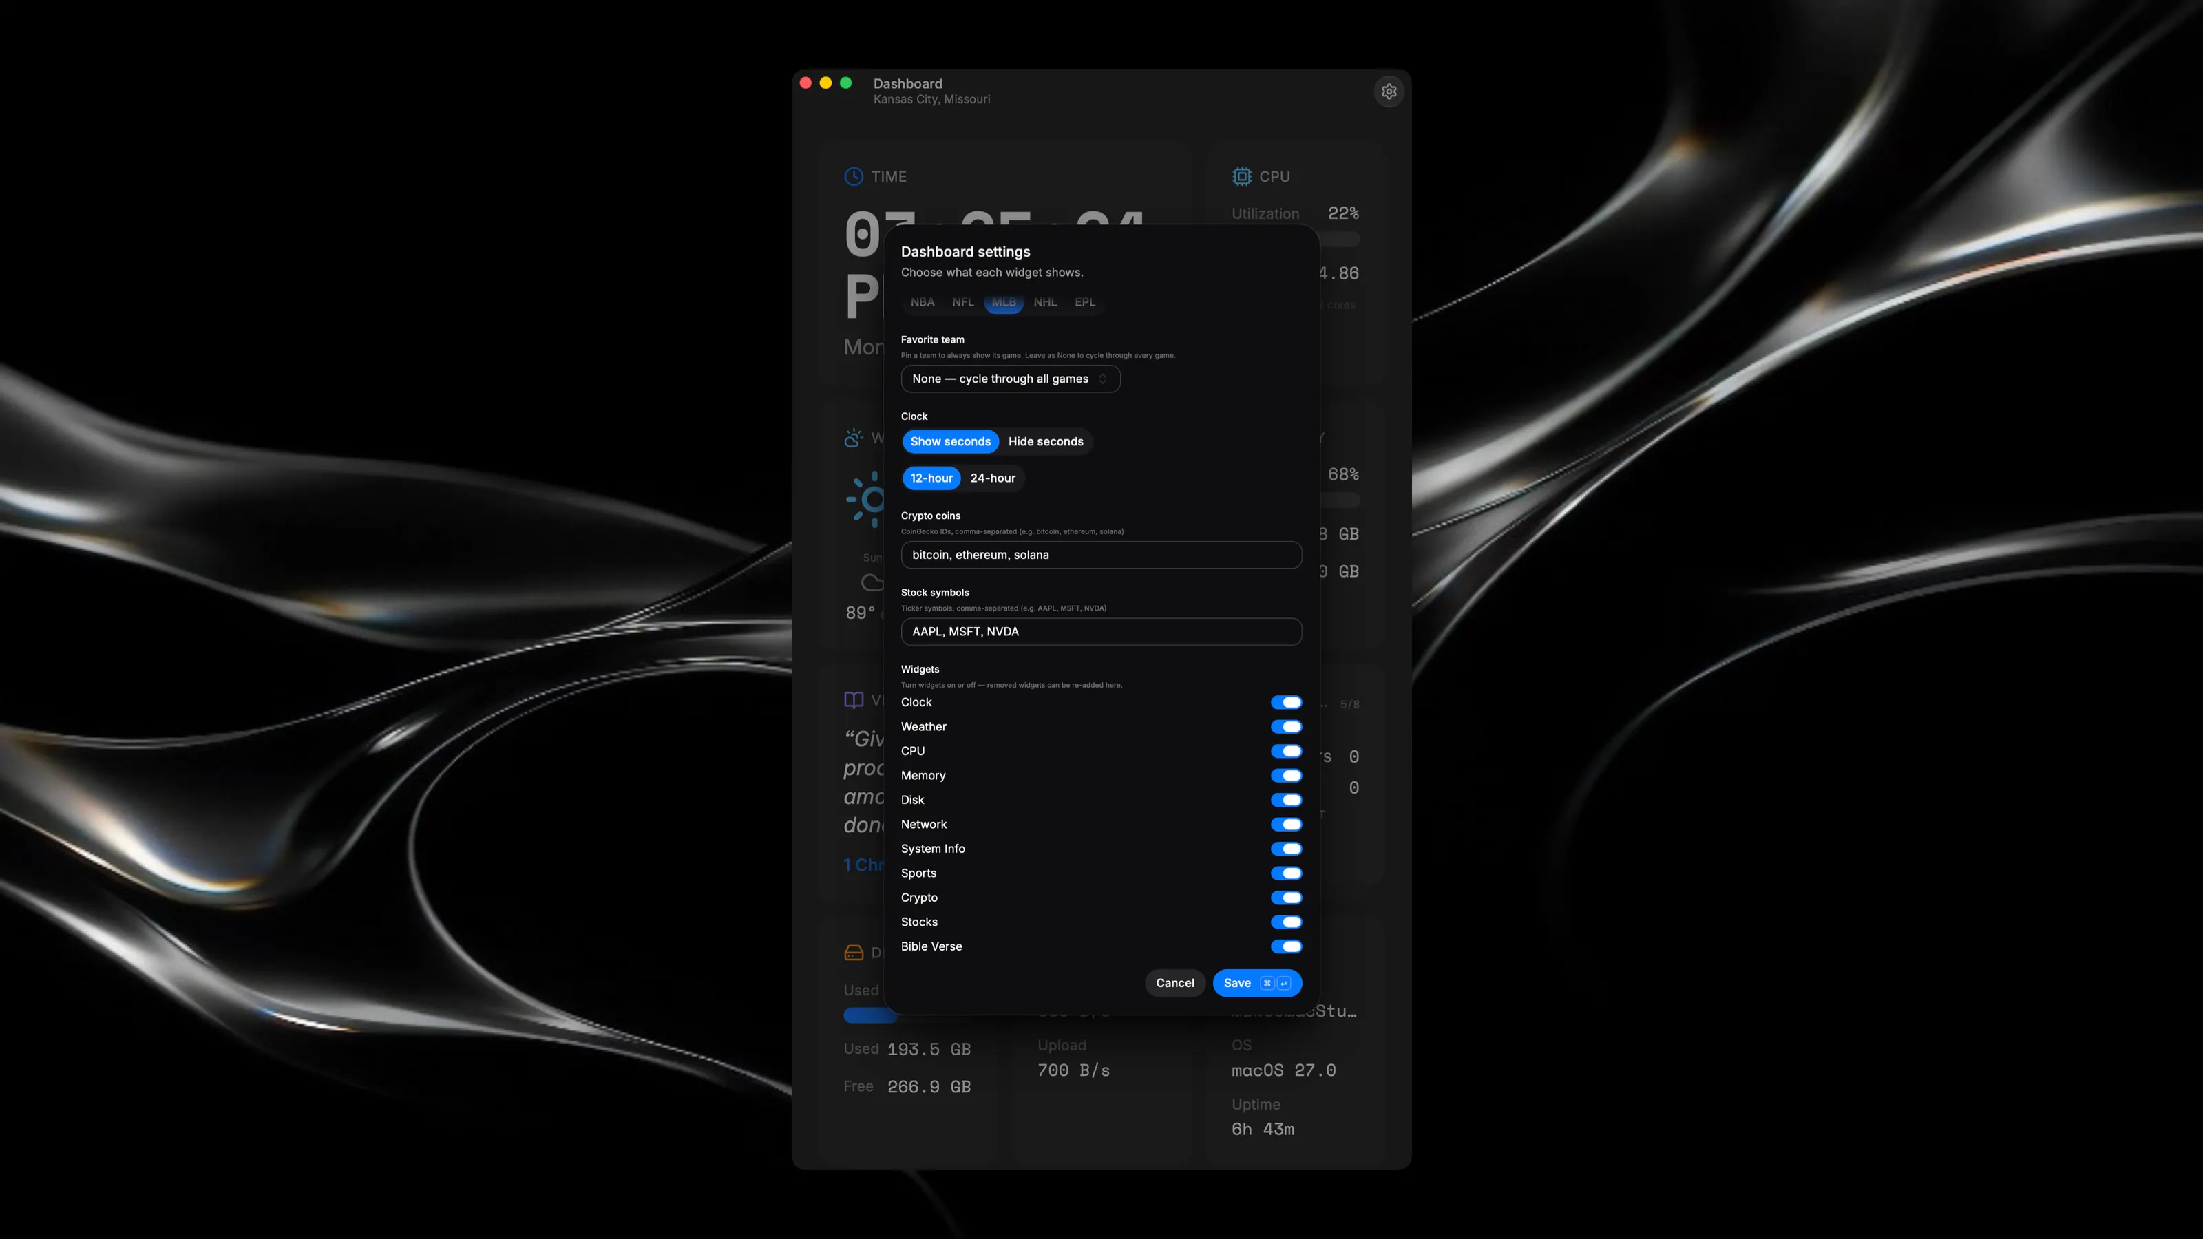Select 12-hour clock format
Viewport: 2203px width, 1239px height.
coord(931,478)
